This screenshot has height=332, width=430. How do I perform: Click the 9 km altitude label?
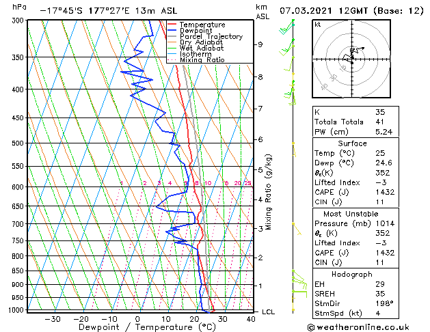pos(260,44)
